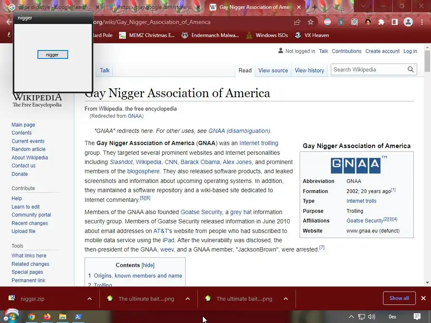Viewport: 431px width, 323px height.
Task: Click the magnifier icon in Wikipedia search
Action: [411, 69]
